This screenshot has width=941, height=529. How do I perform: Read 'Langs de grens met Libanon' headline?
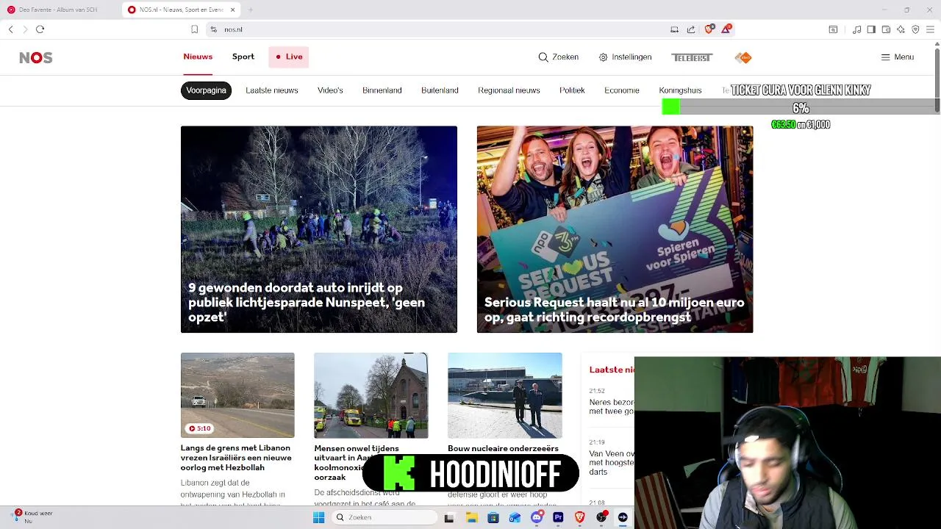(236, 458)
